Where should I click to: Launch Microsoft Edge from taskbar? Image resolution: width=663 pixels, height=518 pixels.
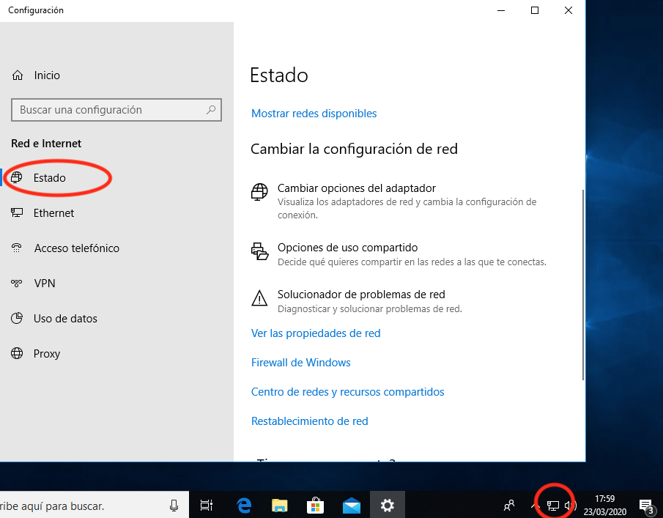[244, 505]
